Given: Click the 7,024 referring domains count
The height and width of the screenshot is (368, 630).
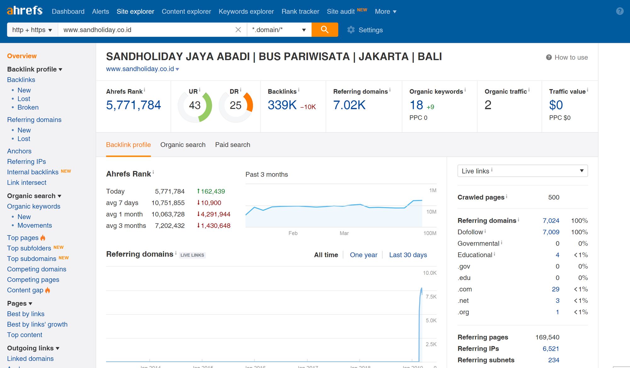Looking at the screenshot, I should (551, 221).
